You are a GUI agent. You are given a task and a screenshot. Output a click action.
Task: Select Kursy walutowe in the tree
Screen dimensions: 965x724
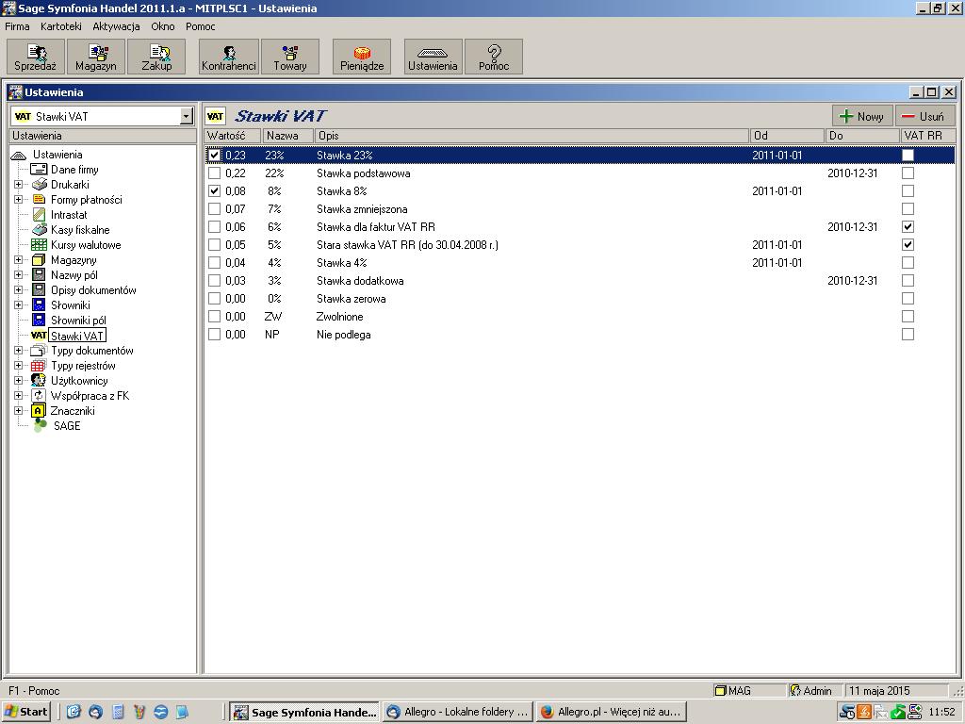86,245
